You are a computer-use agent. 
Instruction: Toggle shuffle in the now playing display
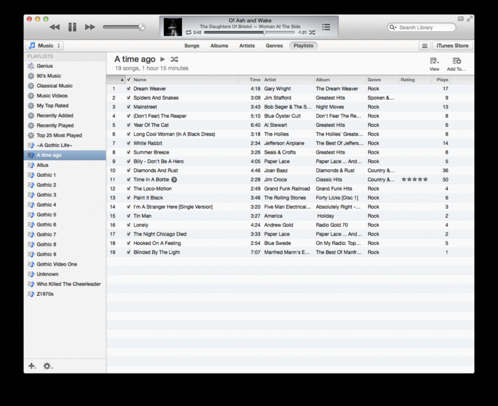pyautogui.click(x=312, y=33)
